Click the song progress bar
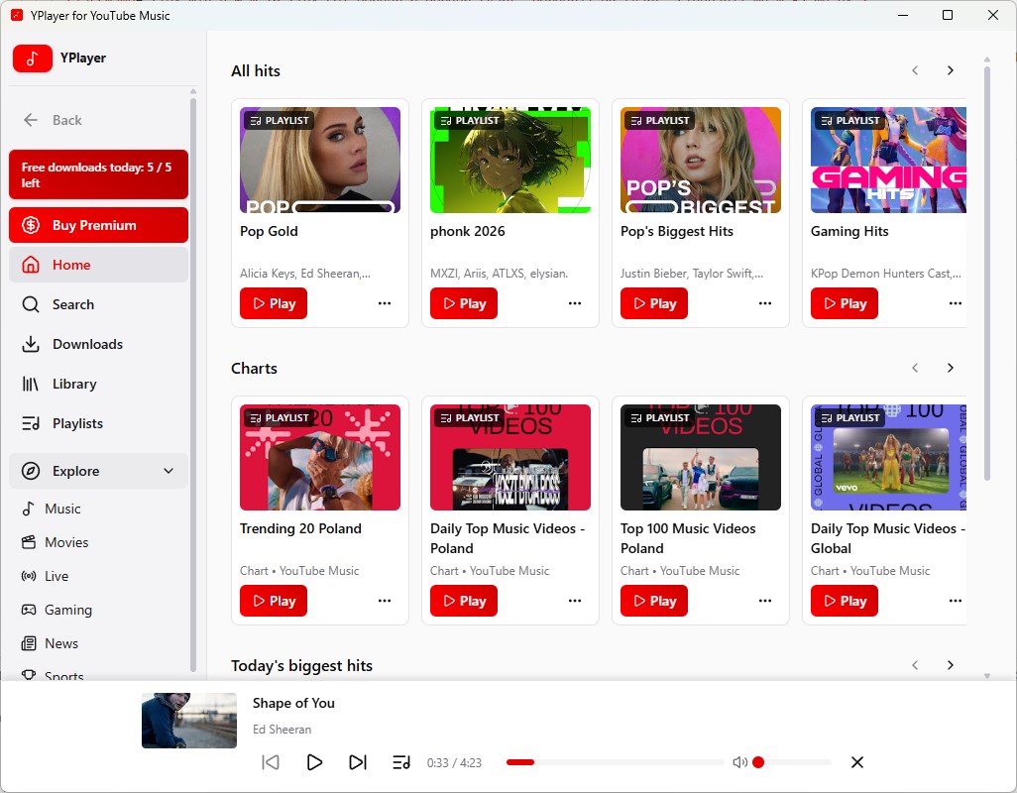Image resolution: width=1017 pixels, height=793 pixels. [615, 762]
